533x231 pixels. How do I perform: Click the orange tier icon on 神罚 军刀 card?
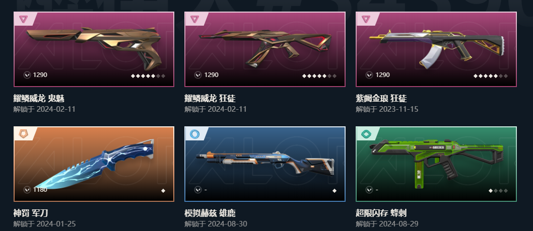pos(23,134)
